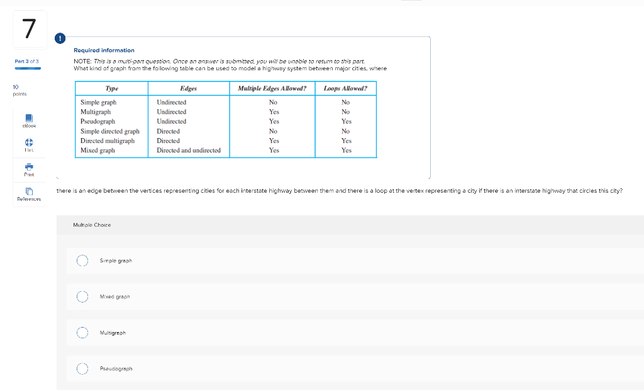
Task: Click the 'Type' table column header
Action: coord(112,88)
